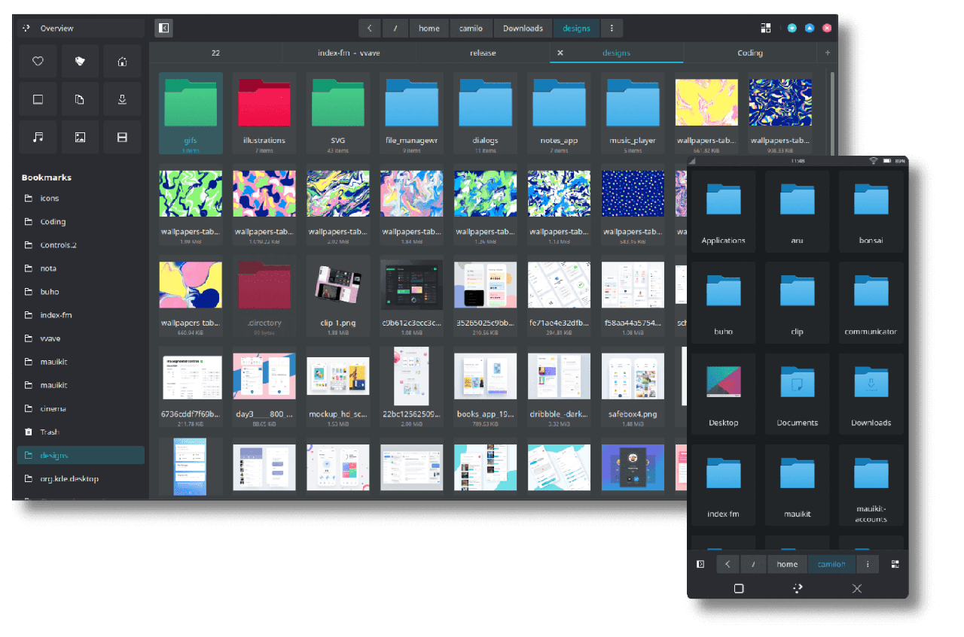Go to Home using the house icon
The width and height of the screenshot is (964, 637).
coord(122,62)
